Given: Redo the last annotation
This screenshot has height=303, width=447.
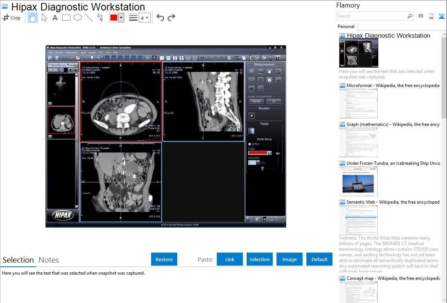Looking at the screenshot, I should 171,18.
